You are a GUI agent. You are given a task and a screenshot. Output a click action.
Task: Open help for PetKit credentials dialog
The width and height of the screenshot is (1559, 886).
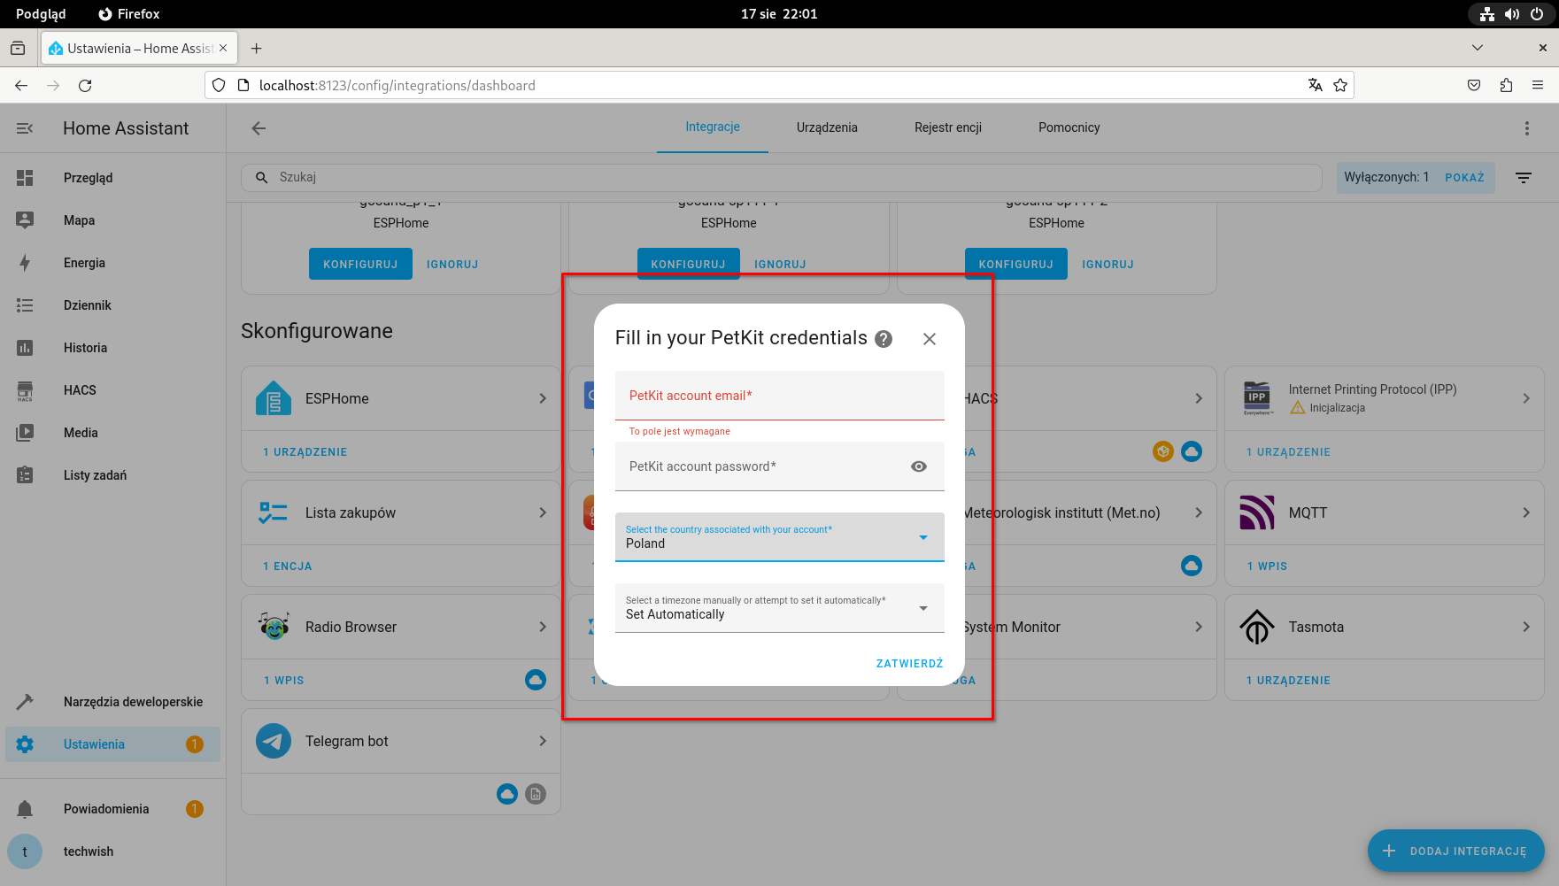[884, 339]
